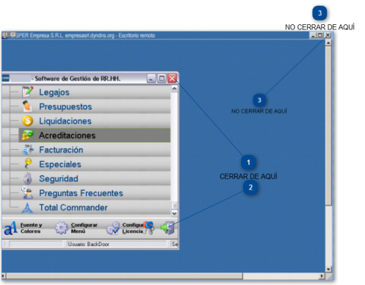Click remote desktop horizontal scrollbar right arrow
365x285 pixels.
point(322,276)
